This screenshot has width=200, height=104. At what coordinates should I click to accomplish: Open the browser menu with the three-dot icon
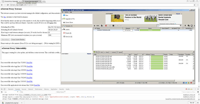[198, 5]
